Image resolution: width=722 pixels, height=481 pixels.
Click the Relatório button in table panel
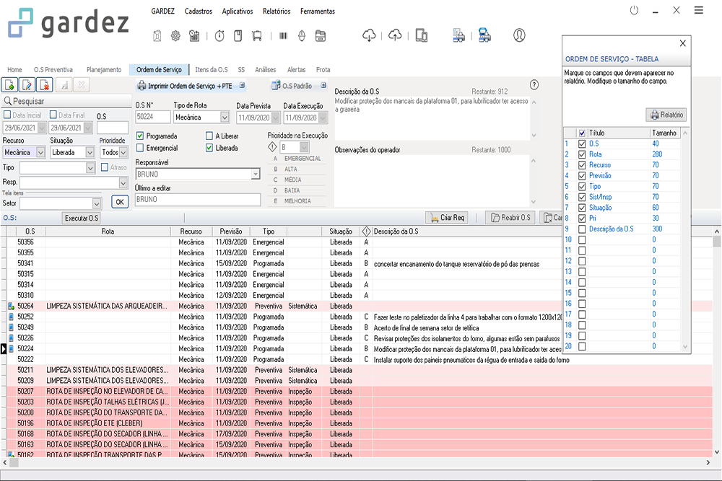pyautogui.click(x=666, y=115)
